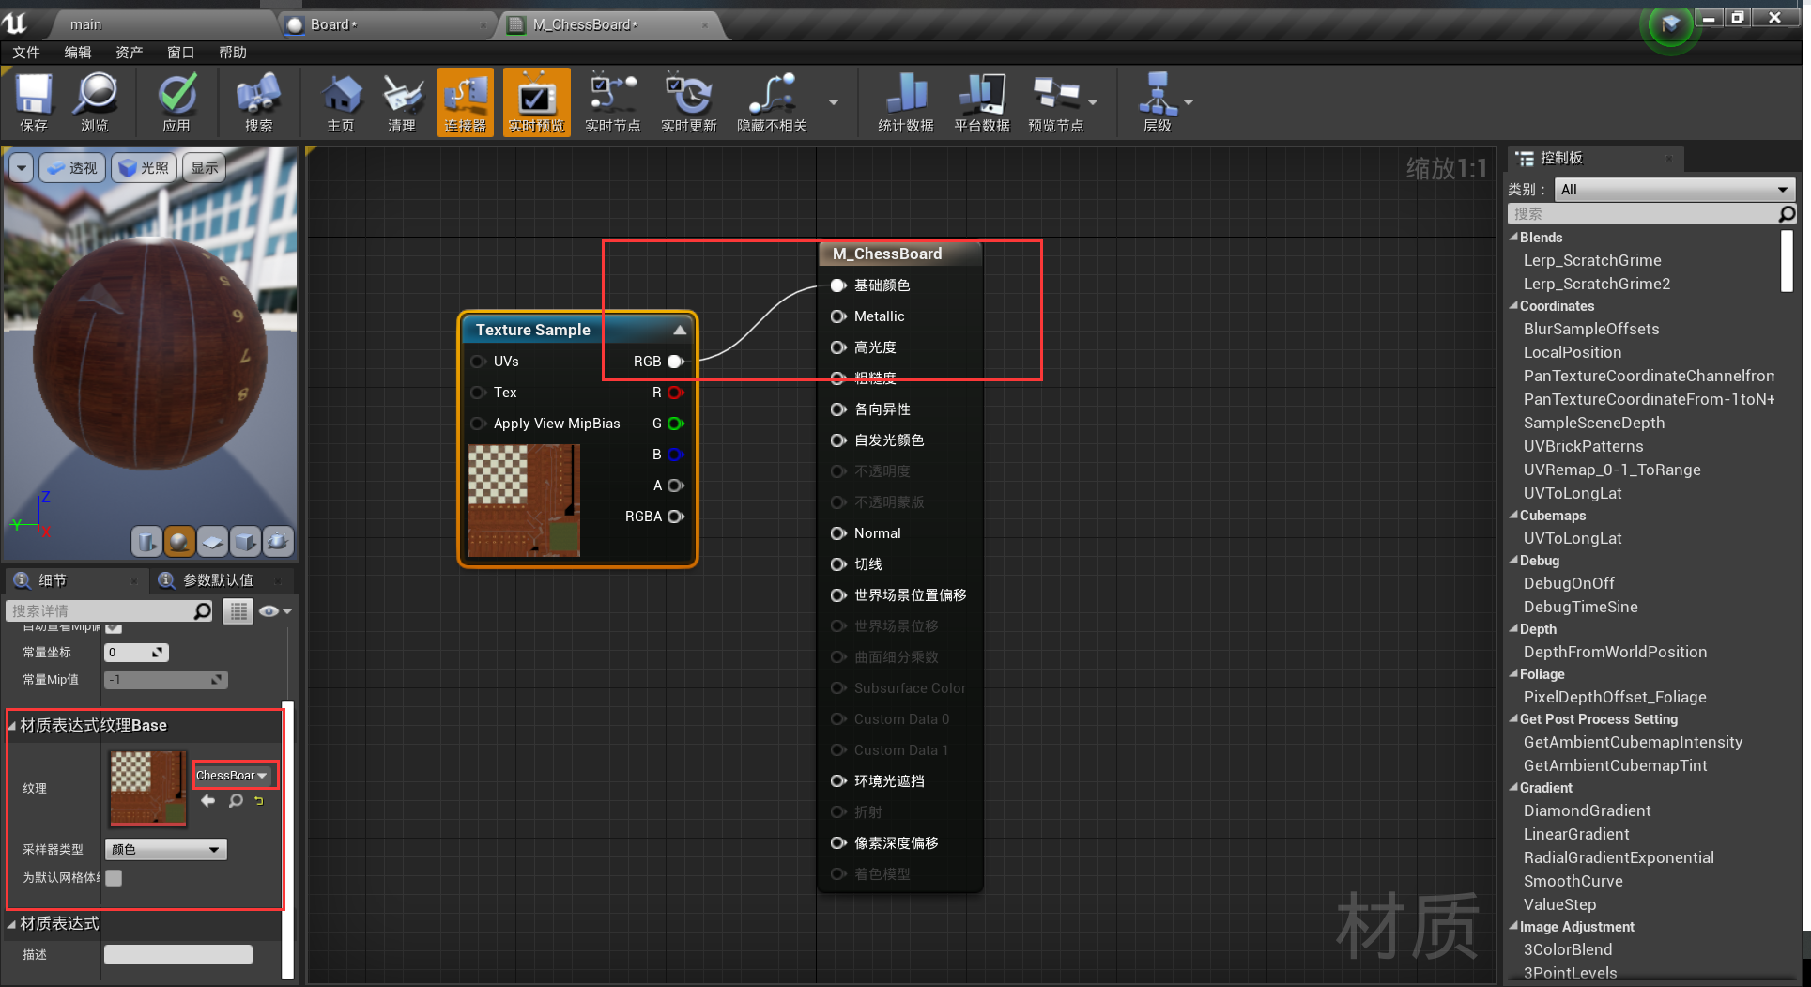
Task: Click the Clean Up (清理) icon
Action: (x=402, y=101)
